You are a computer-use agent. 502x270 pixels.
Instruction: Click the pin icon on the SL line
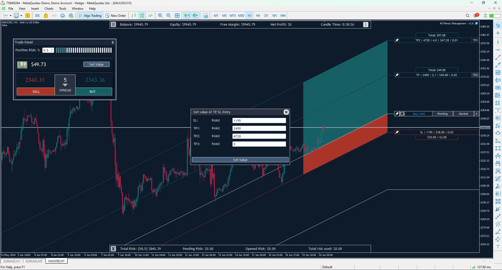tap(397, 132)
